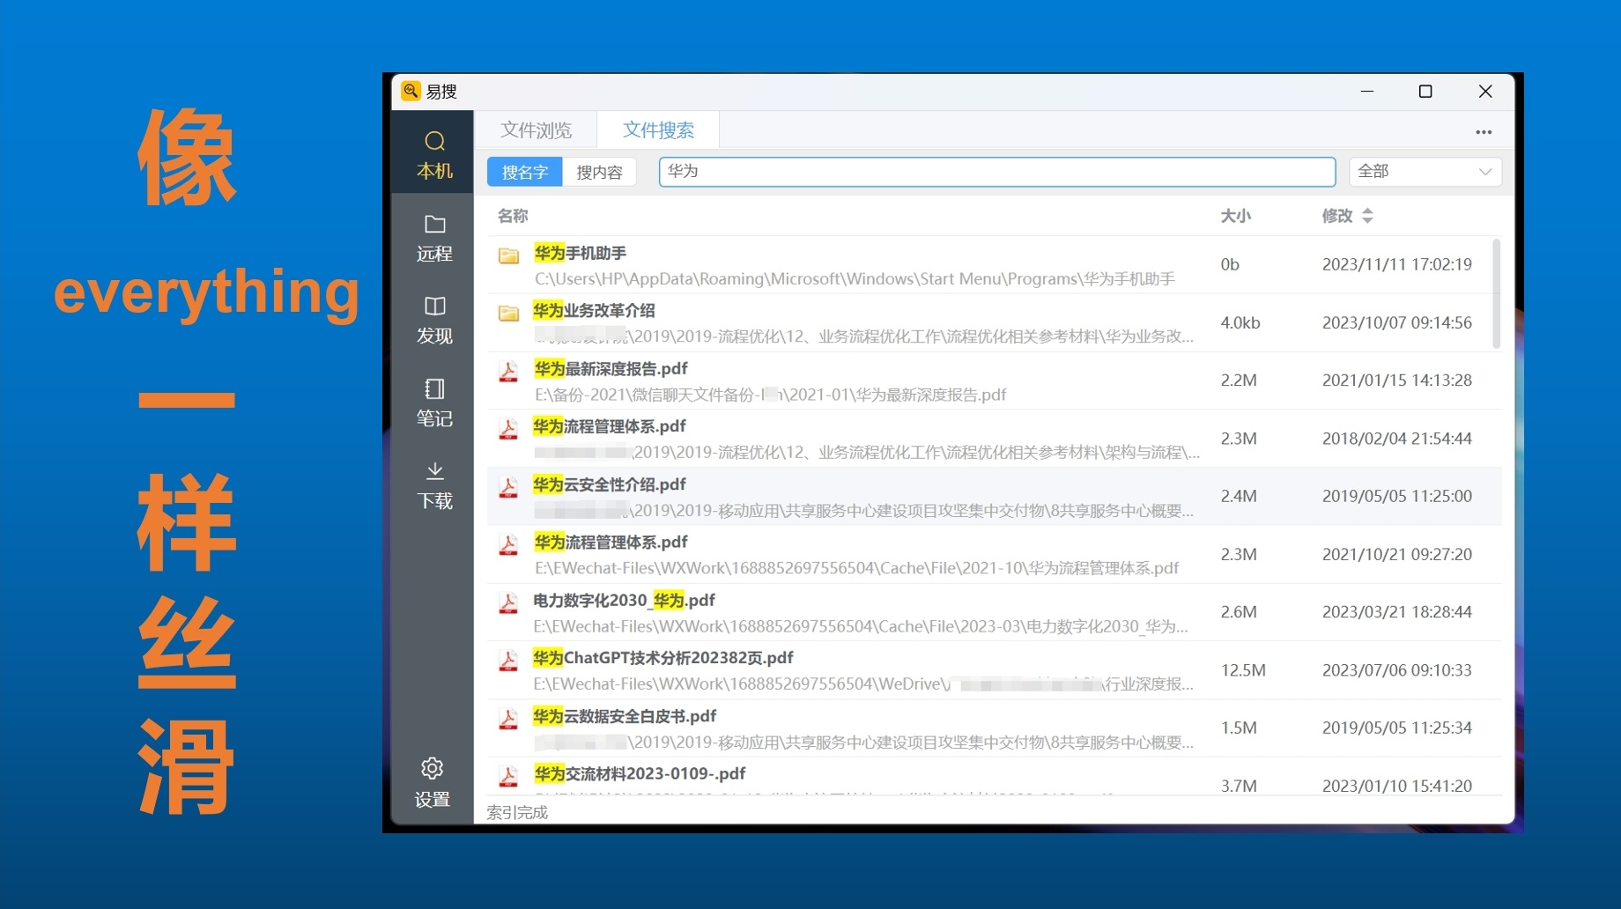
Task: Click PDF icon of 华为云数据安全白皮书.pdf
Action: tap(508, 719)
